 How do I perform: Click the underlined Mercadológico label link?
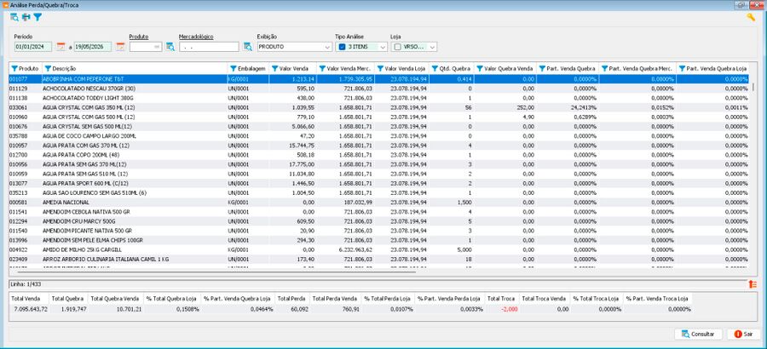(196, 37)
